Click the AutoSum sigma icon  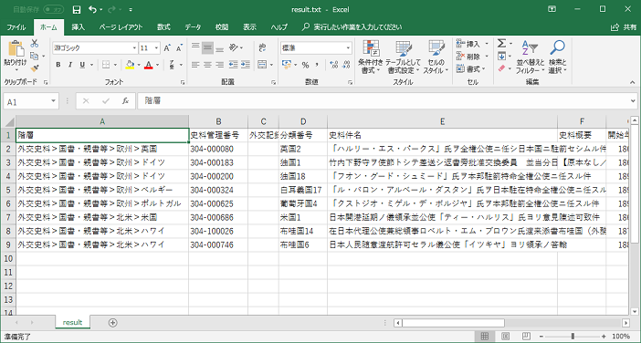click(501, 43)
